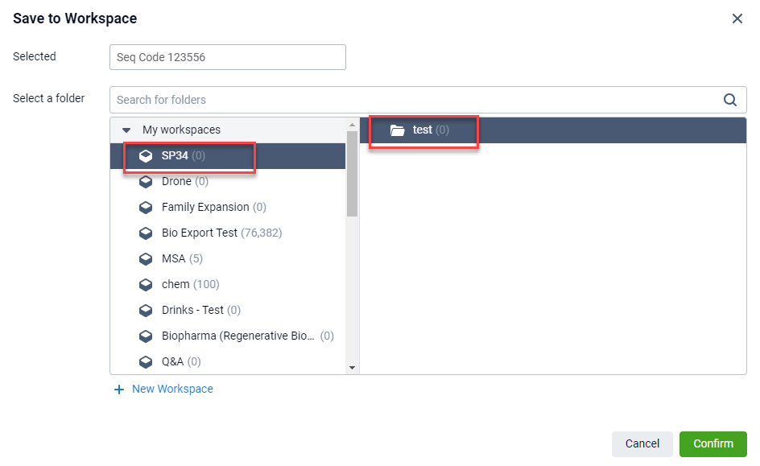Choose the Biopharma workspace entry
This screenshot has width=760, height=466.
point(237,336)
